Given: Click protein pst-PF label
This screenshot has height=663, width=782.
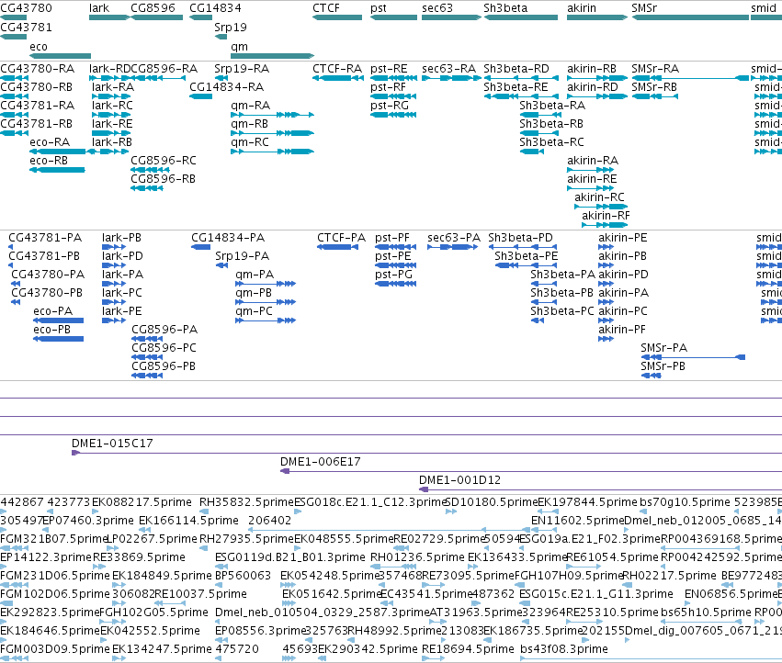Looking at the screenshot, I should (392, 238).
